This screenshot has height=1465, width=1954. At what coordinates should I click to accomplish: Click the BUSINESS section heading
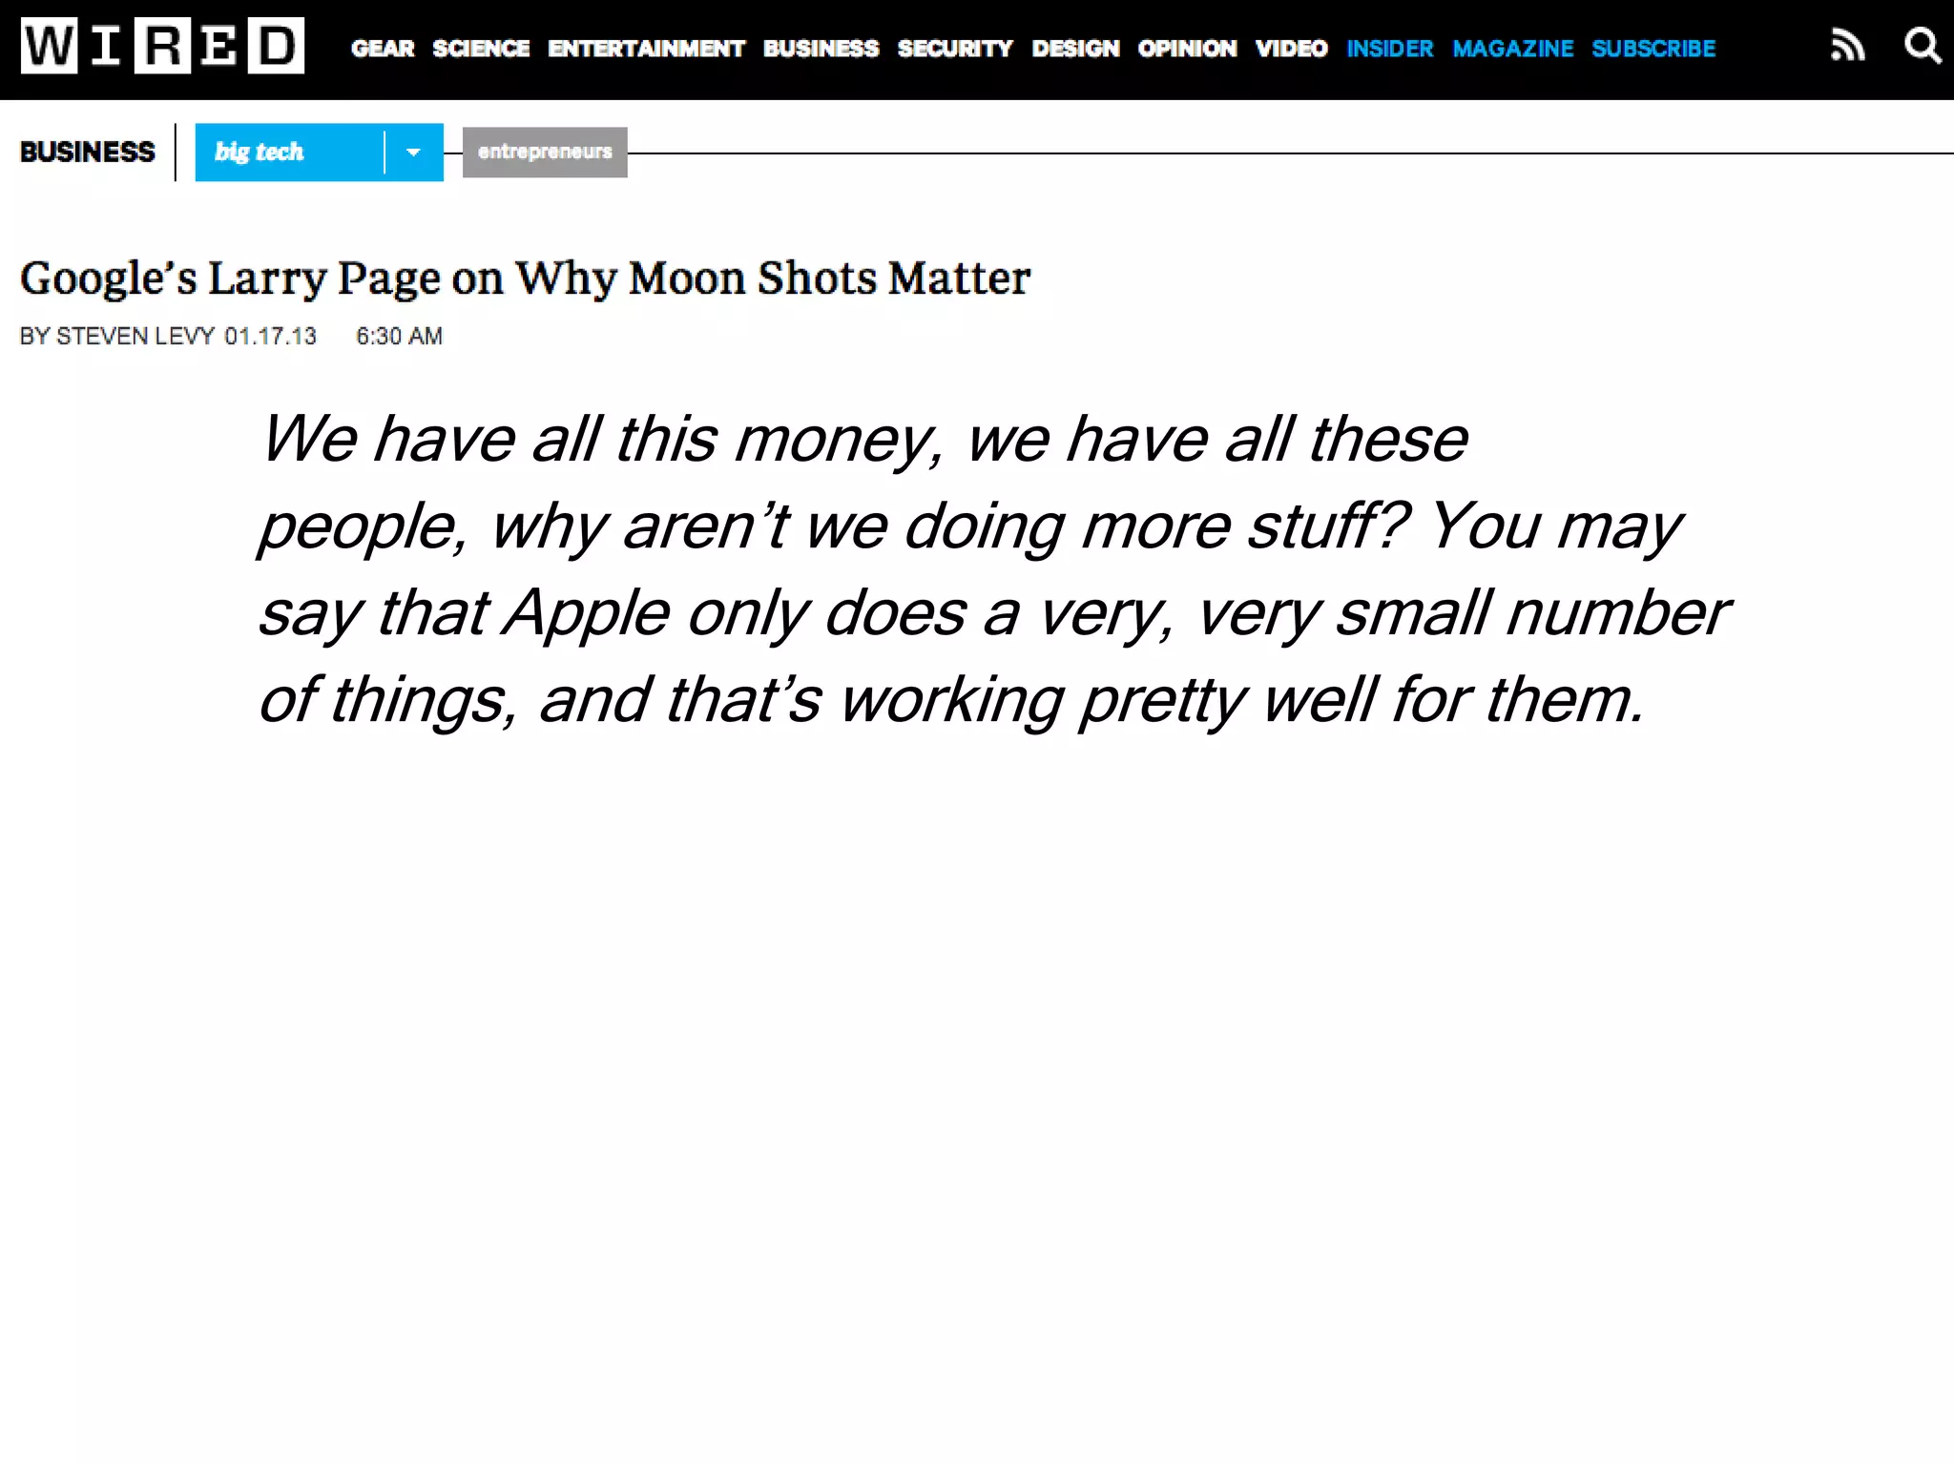point(87,153)
